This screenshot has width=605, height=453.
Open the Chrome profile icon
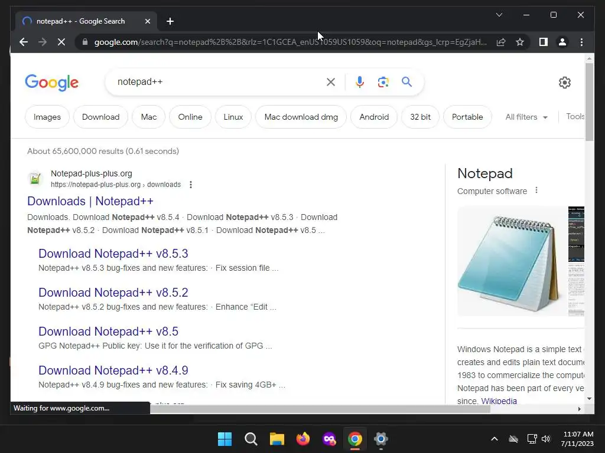pos(562,42)
